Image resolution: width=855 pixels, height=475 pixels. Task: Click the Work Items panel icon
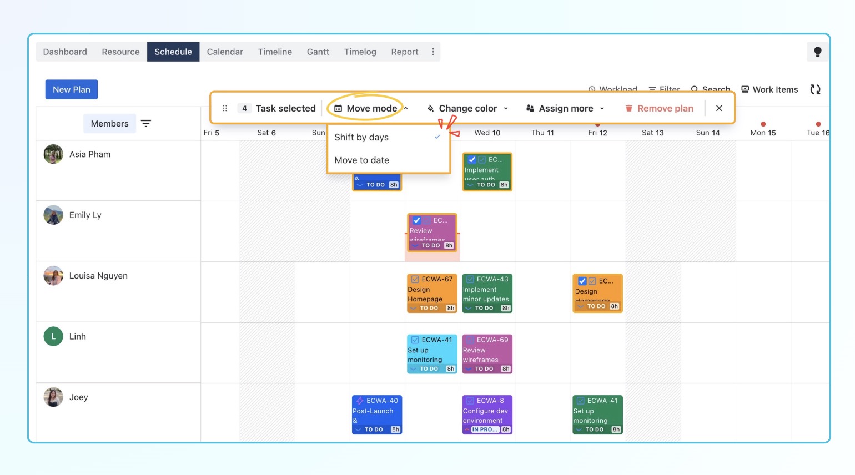[x=745, y=89]
